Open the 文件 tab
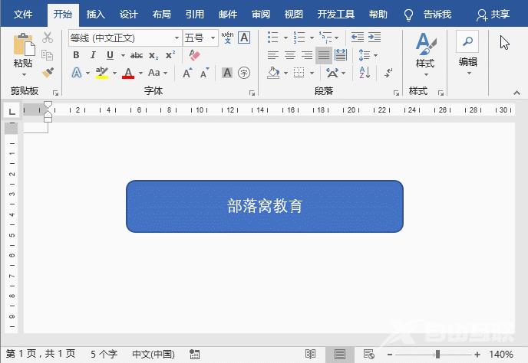 pyautogui.click(x=23, y=14)
